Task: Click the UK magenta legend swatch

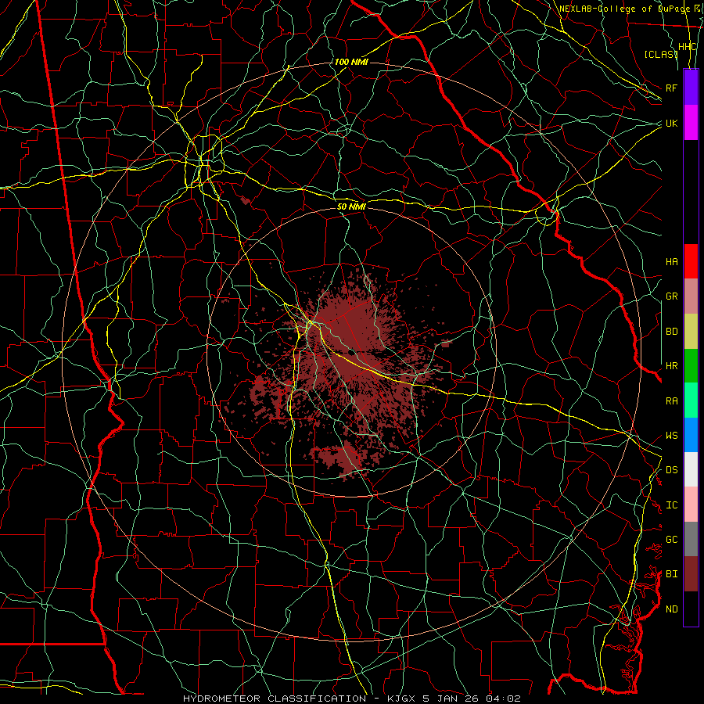Action: point(691,123)
